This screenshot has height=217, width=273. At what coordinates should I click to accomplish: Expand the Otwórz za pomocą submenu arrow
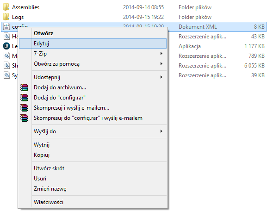pos(161,64)
